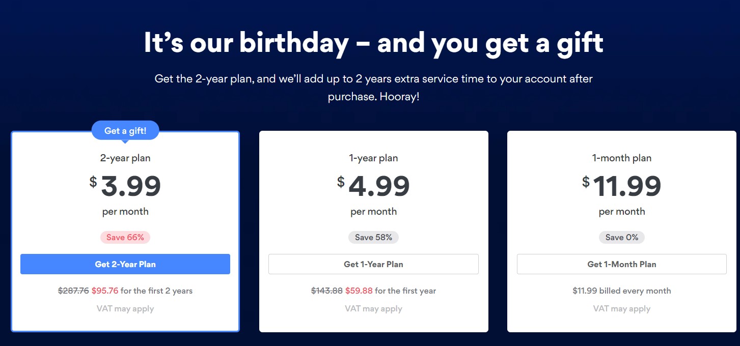Click the crossed-out $287.76 price
The height and width of the screenshot is (346, 740).
(73, 291)
